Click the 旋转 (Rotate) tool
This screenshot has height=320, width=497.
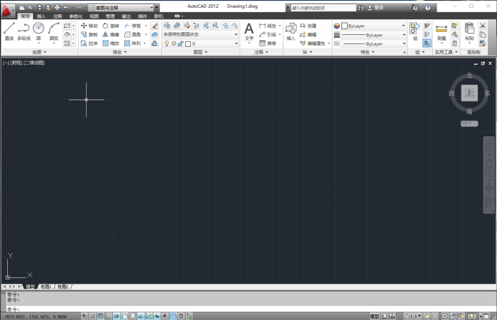(x=111, y=26)
